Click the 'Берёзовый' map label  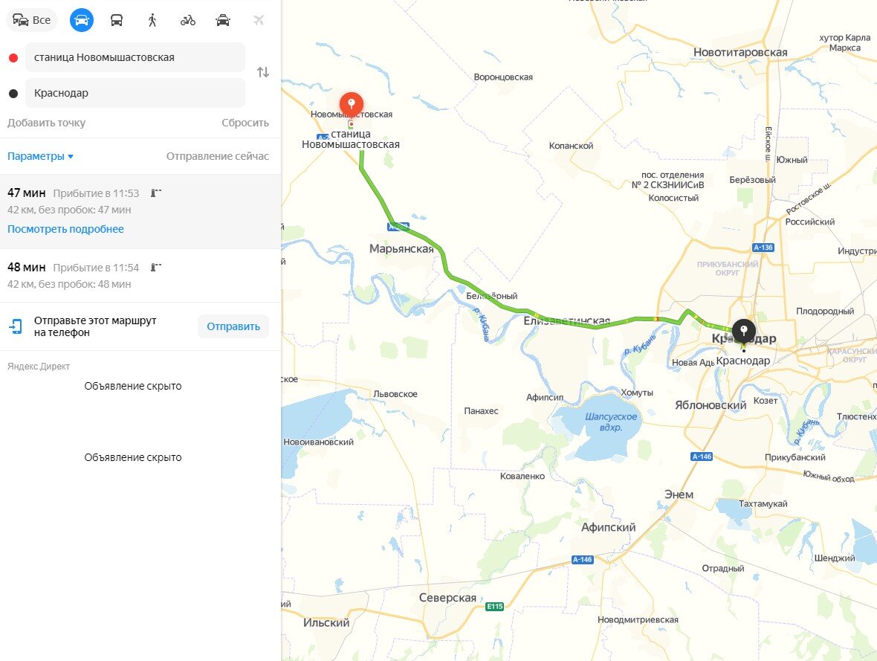coord(752,180)
